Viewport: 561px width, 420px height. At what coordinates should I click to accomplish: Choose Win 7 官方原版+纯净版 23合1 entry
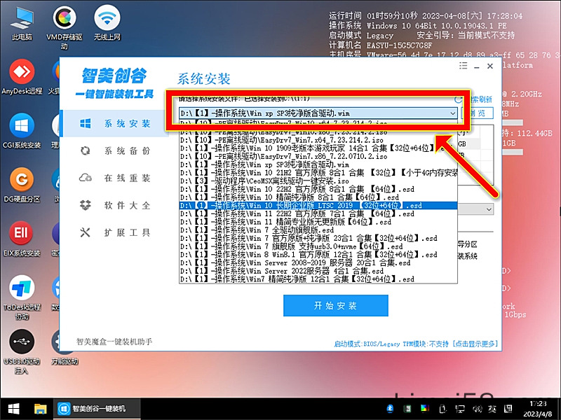pos(318,238)
